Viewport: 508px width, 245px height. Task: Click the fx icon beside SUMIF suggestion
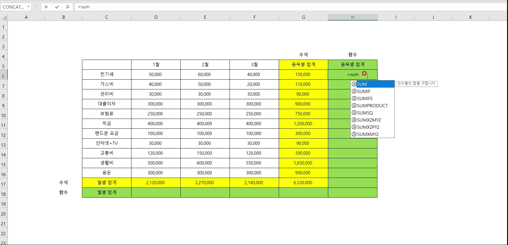click(x=354, y=91)
